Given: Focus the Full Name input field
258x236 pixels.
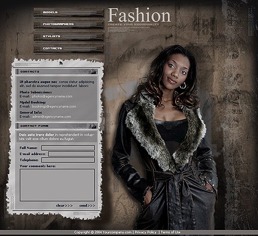Looking at the screenshot, I should tap(68, 148).
